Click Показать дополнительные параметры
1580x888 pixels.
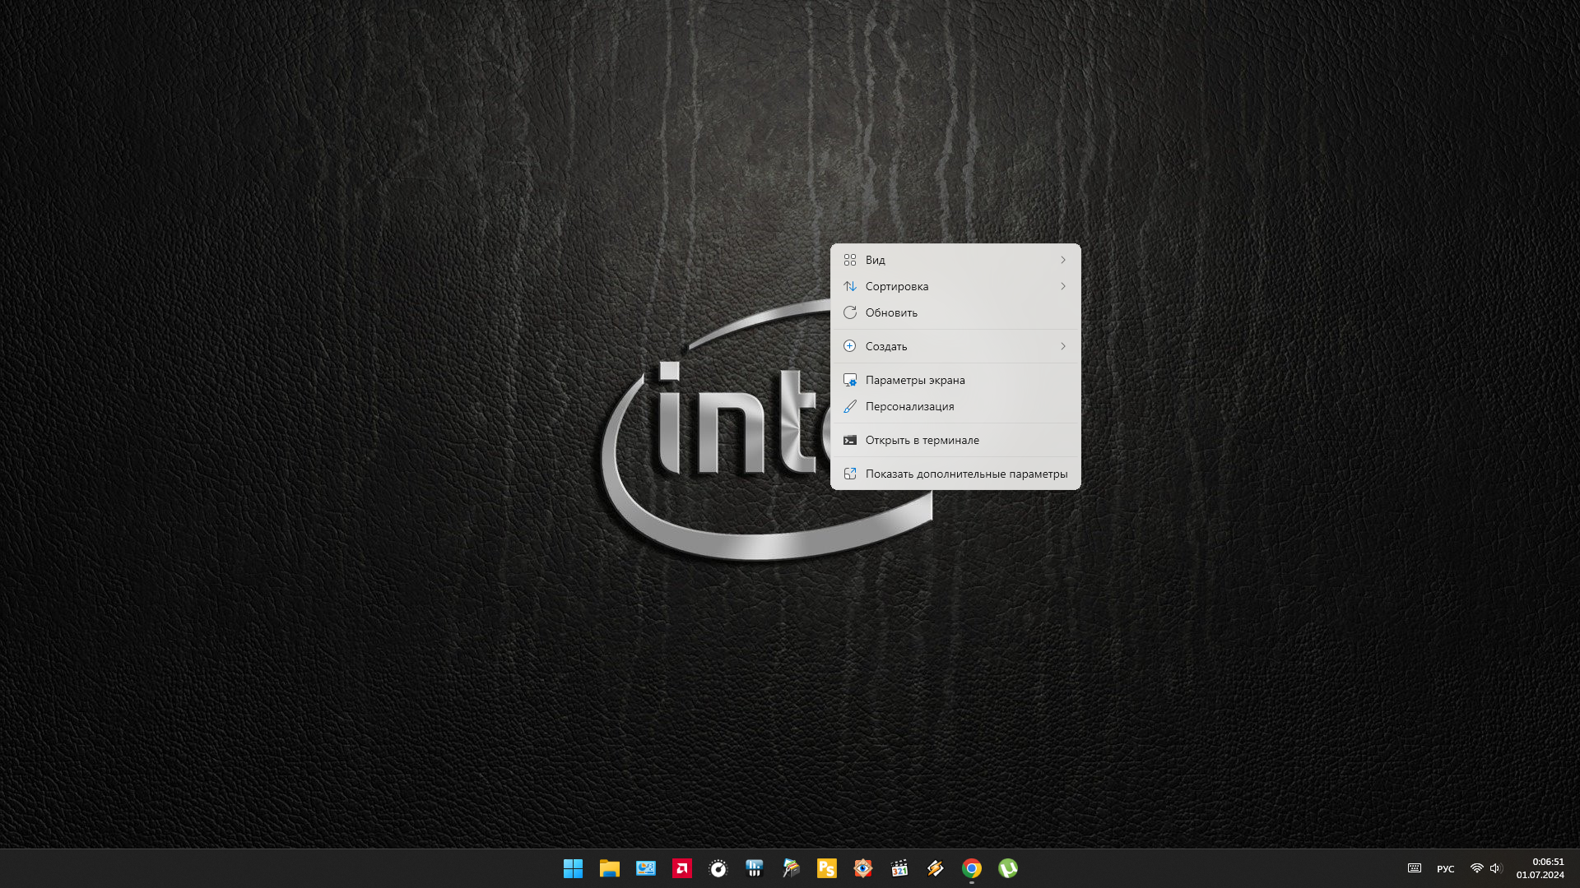click(x=965, y=474)
